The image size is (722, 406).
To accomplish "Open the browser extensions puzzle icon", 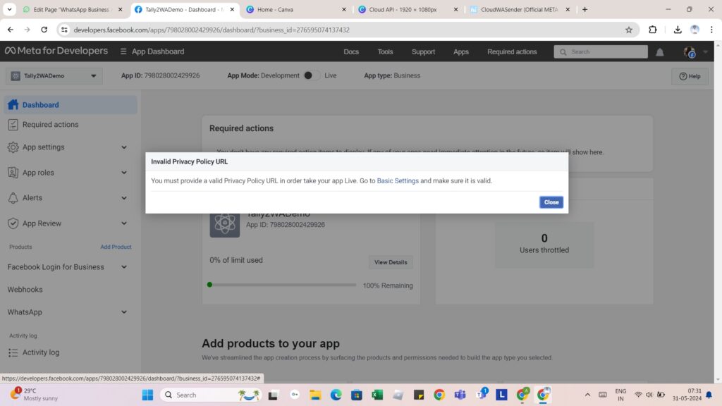I will click(652, 30).
